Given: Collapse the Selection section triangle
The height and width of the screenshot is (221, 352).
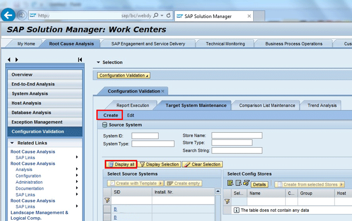Looking at the screenshot, I should 98,62.
